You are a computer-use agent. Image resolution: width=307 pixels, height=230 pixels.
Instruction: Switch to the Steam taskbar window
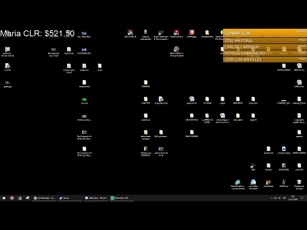[70, 198]
